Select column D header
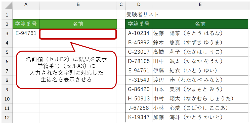 [x=139, y=4]
